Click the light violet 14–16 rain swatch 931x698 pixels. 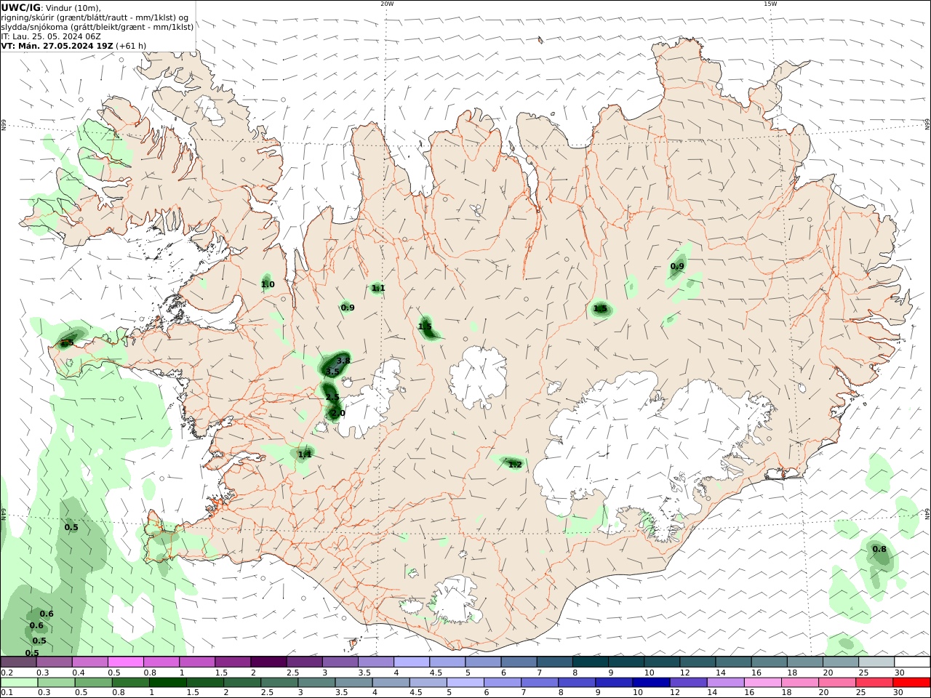(725, 683)
